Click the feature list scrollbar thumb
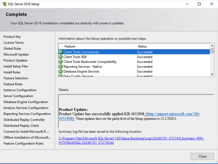The width and height of the screenshot is (218, 164). click(x=212, y=51)
